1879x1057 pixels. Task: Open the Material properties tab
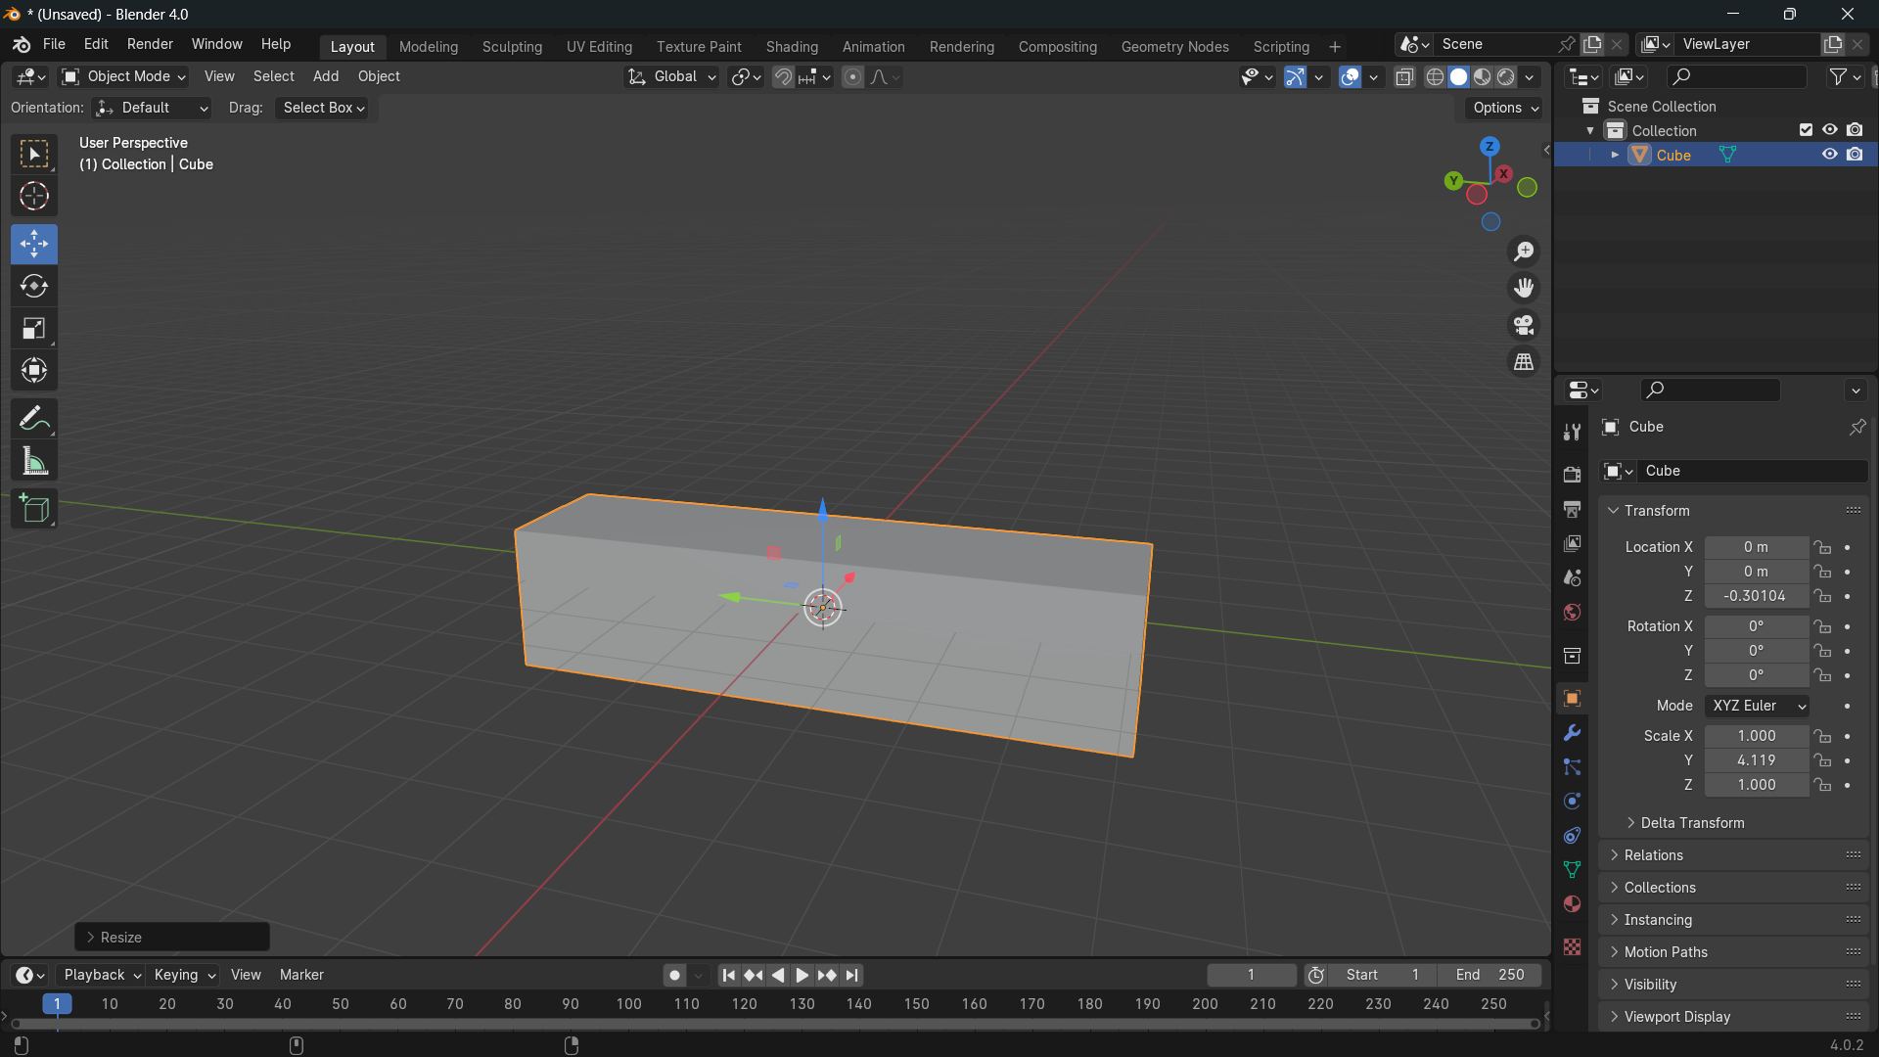tap(1572, 904)
